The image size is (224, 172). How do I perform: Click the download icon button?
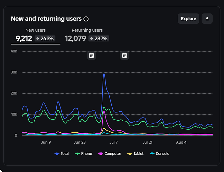(x=207, y=19)
